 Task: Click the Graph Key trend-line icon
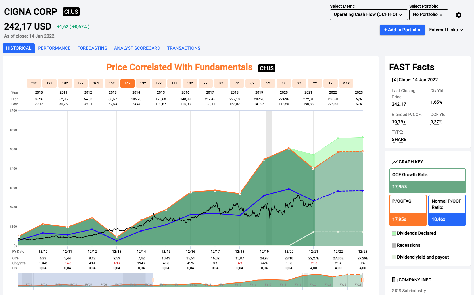pyautogui.click(x=395, y=162)
